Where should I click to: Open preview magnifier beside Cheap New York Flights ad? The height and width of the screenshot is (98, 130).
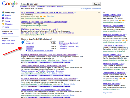point(125,45)
